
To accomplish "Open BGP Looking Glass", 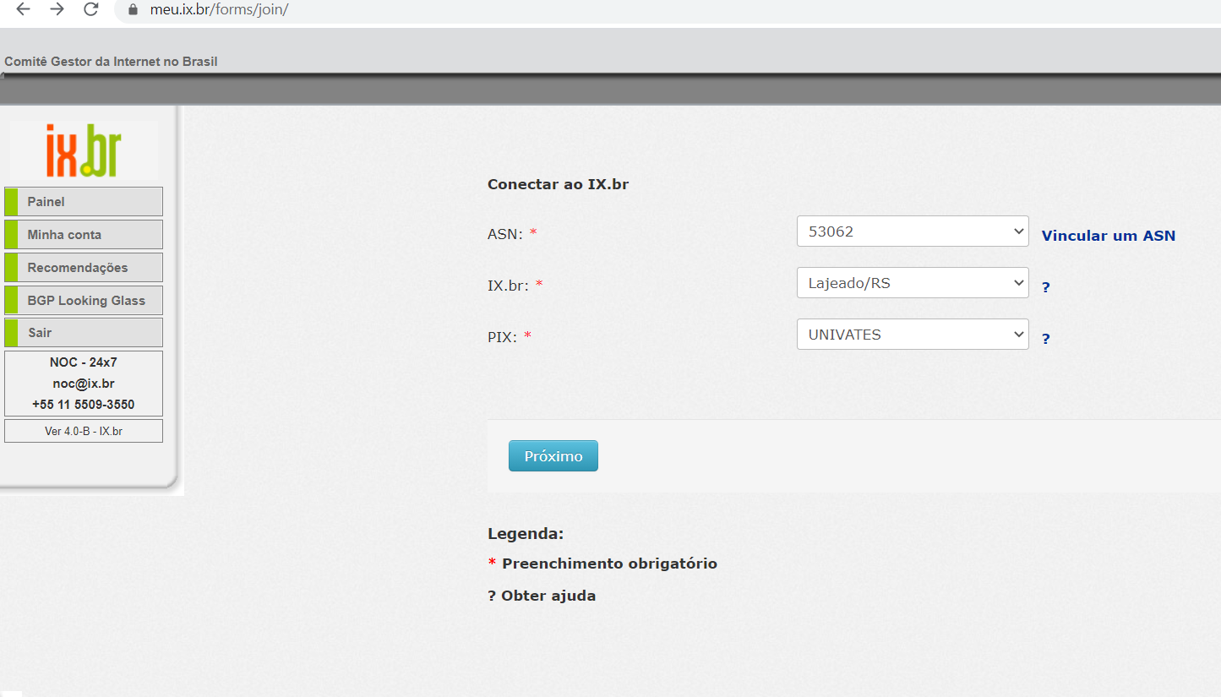I will tap(84, 301).
